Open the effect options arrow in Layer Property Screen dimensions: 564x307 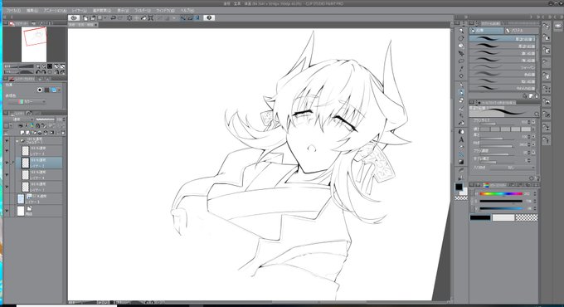[60, 90]
